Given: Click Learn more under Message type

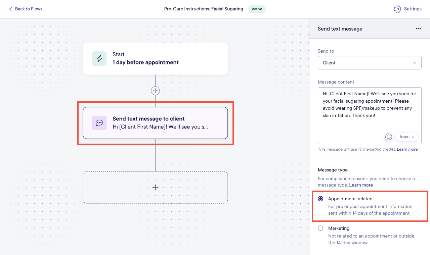Looking at the screenshot, I should pyautogui.click(x=361, y=185).
